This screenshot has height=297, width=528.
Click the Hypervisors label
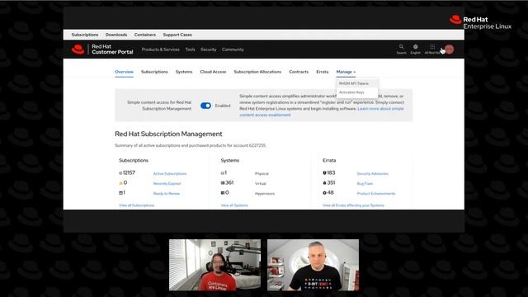pos(265,194)
